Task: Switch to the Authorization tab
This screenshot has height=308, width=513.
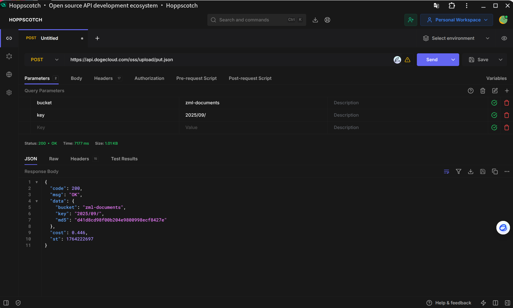Action: [x=149, y=78]
